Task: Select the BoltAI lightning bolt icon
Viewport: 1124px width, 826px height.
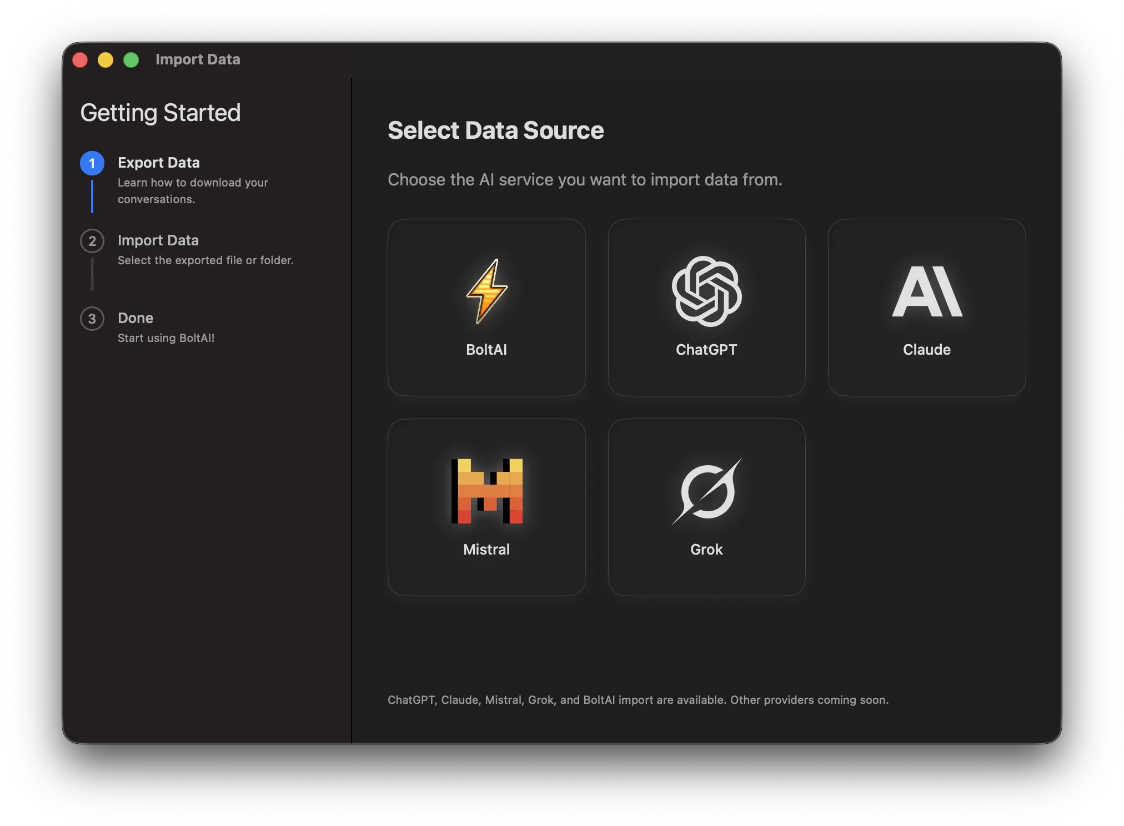Action: click(486, 291)
